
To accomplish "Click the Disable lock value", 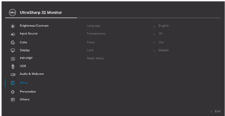I will [163, 50].
